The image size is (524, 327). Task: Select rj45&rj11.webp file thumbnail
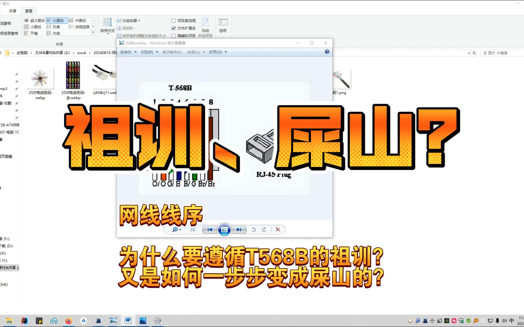coord(104,79)
